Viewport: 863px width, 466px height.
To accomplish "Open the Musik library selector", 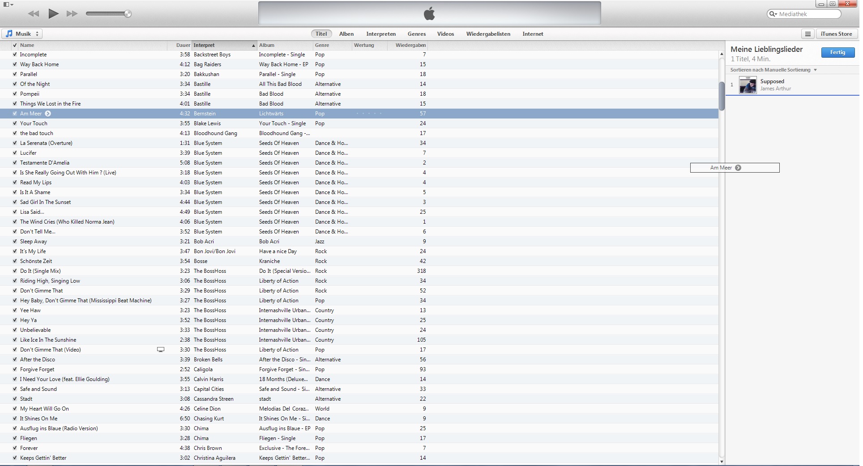I will point(22,34).
